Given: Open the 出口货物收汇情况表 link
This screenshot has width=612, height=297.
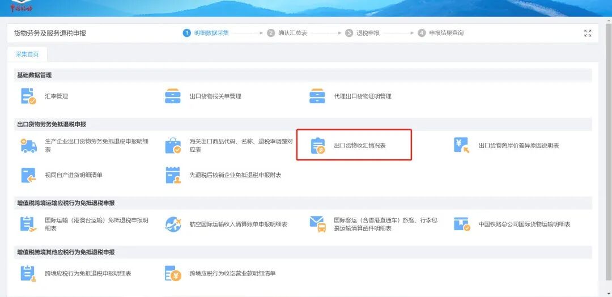Looking at the screenshot, I should (x=360, y=146).
